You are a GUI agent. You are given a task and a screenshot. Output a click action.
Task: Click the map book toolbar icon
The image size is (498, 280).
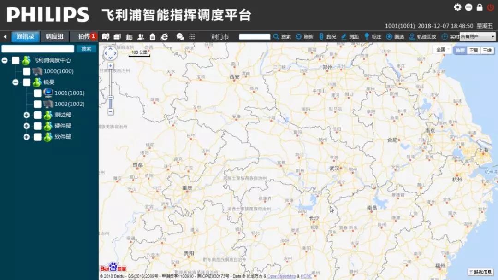pos(106,37)
